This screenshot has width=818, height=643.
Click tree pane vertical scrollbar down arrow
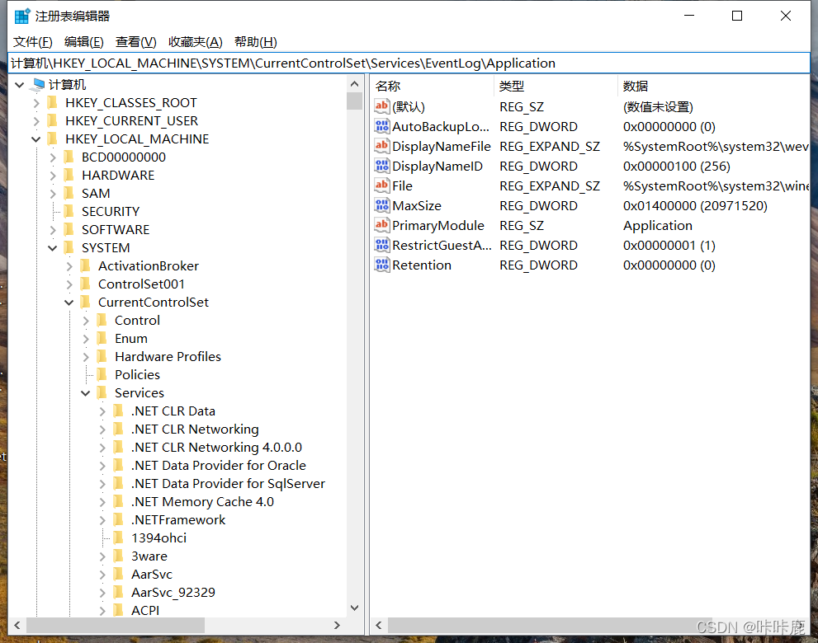[x=355, y=608]
